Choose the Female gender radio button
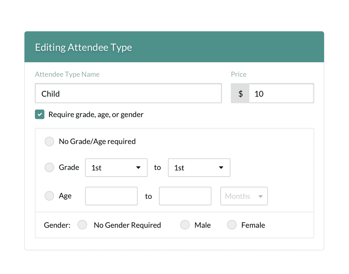Viewport: 349px width, 274px height. pyautogui.click(x=232, y=225)
